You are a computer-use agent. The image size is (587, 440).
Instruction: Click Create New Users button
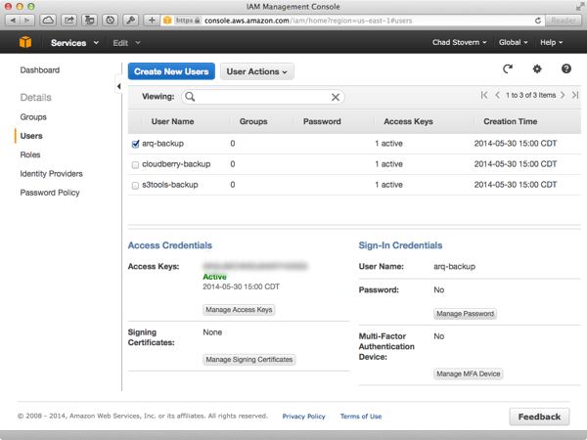pyautogui.click(x=171, y=71)
